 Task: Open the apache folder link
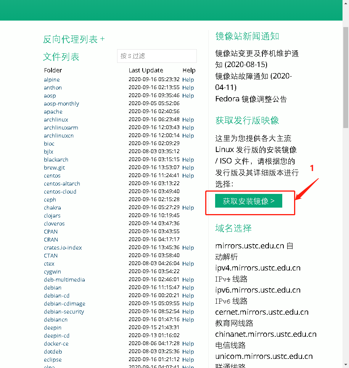[x=53, y=112]
